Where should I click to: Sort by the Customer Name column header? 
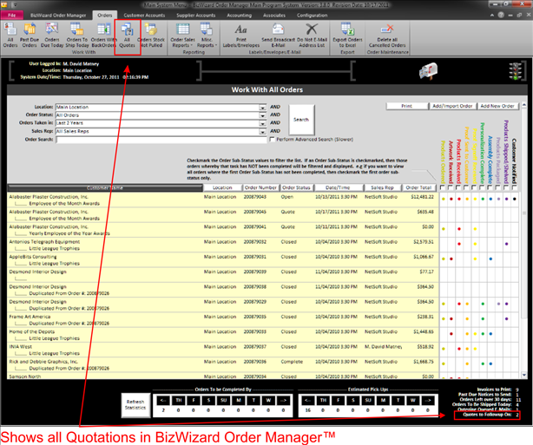pos(105,188)
